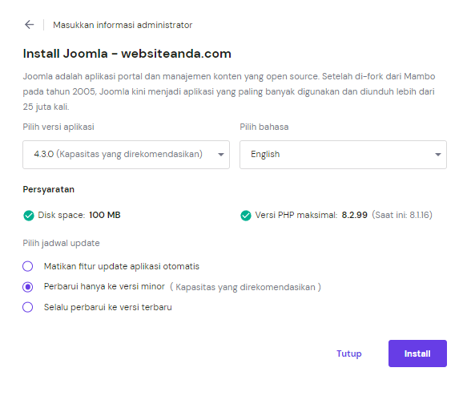This screenshot has width=471, height=396.
Task: Click the purple Install button
Action: click(417, 354)
